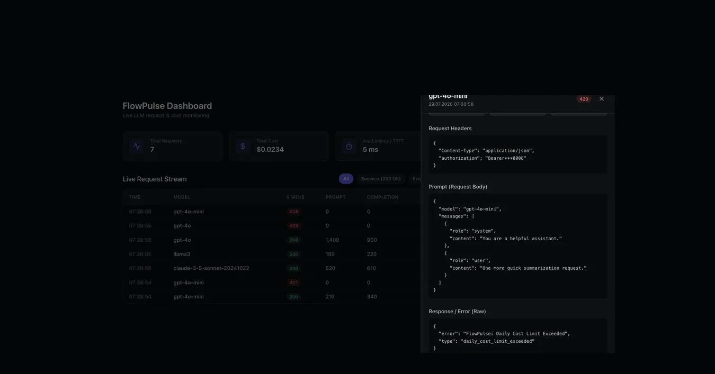The height and width of the screenshot is (374, 715).
Task: Click the 429 badge in the gpt-4o-mini row
Action: (x=293, y=212)
